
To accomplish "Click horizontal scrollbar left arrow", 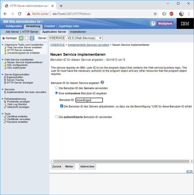I will coord(51,161).
